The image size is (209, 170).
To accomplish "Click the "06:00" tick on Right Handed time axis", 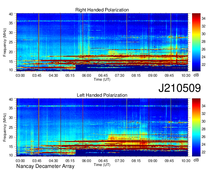I will [x=86, y=75].
